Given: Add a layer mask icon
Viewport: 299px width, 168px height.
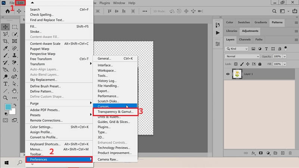Looking at the screenshot, I should click(261, 153).
